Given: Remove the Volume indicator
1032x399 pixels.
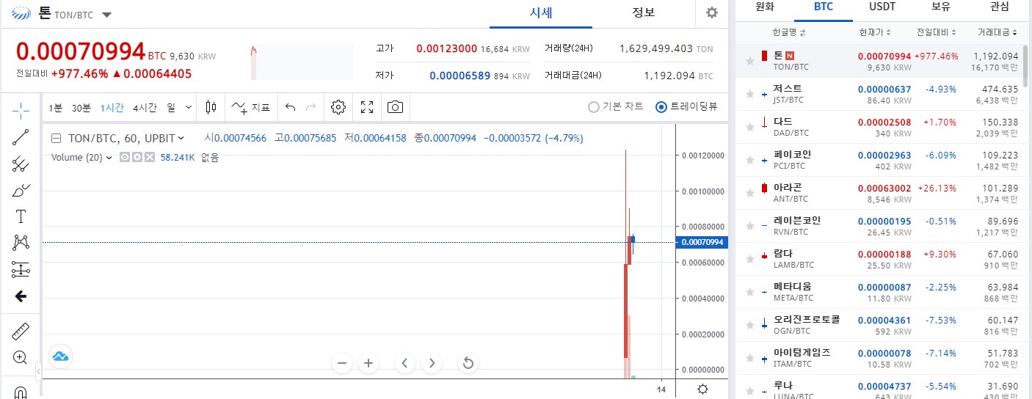Looking at the screenshot, I should 149,157.
